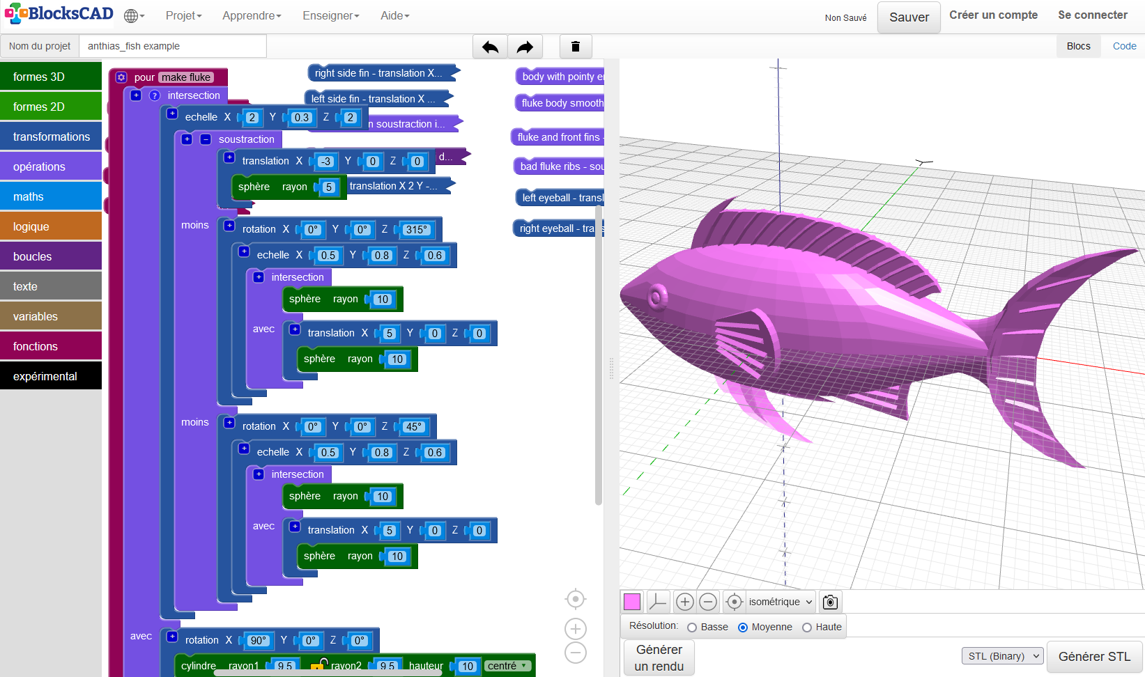The width and height of the screenshot is (1145, 677).
Task: Toggle the axes display icon
Action: coord(657,602)
